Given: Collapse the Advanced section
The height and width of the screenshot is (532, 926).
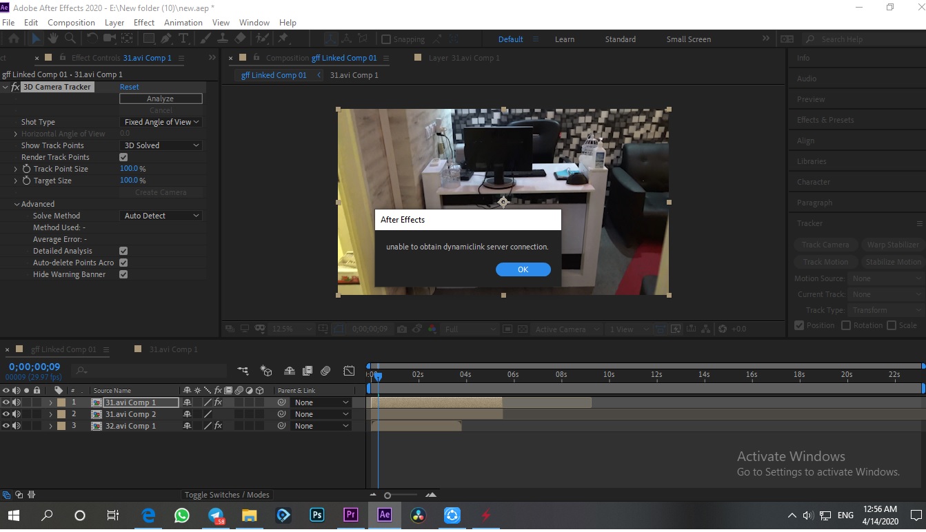Looking at the screenshot, I should coord(17,204).
